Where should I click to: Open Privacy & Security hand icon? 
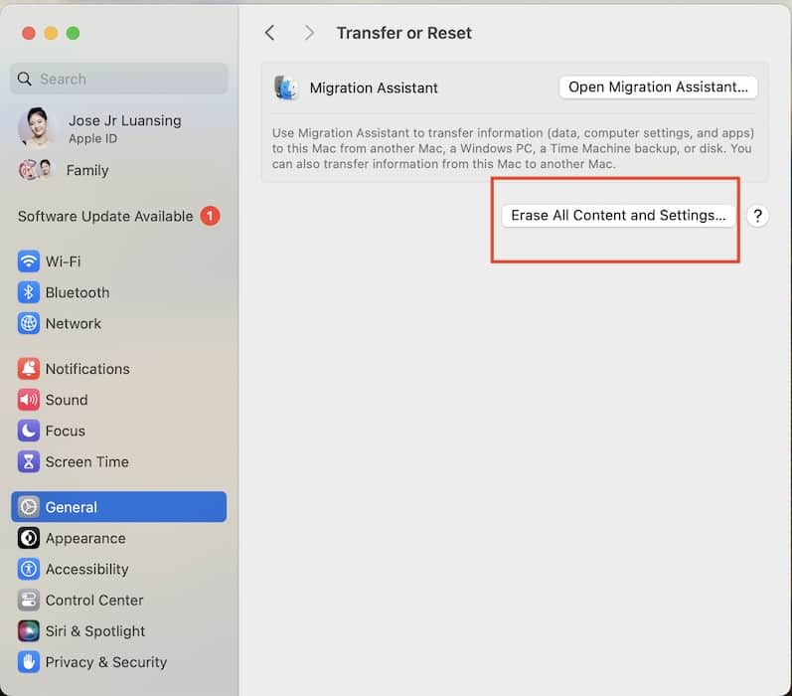click(29, 662)
